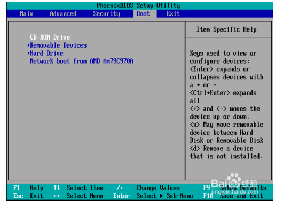Screen dimensions: 283x201
Task: Click the Select Sub-Menu legend text
Action: click(x=164, y=196)
